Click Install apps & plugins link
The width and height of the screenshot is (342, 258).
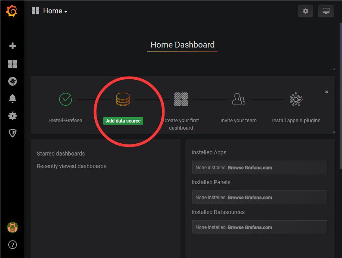pos(296,121)
